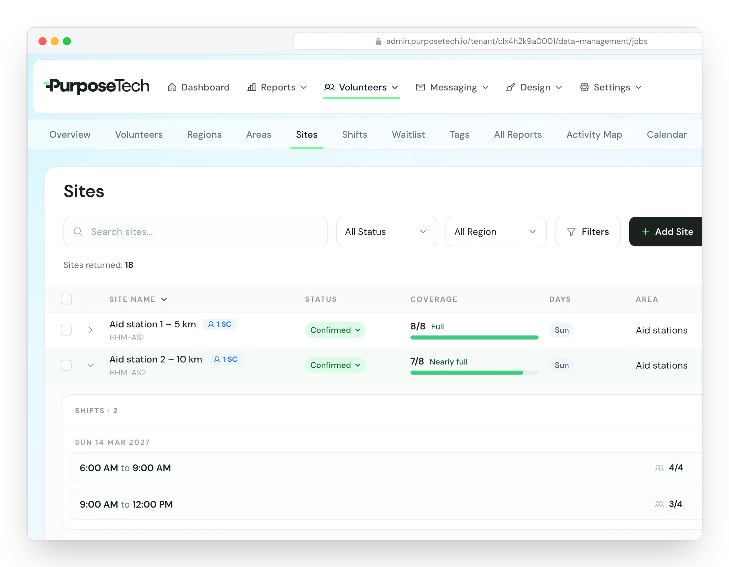Screen dimensions: 729x567
Task: Click the plus icon on Add Site
Action: [x=646, y=232]
